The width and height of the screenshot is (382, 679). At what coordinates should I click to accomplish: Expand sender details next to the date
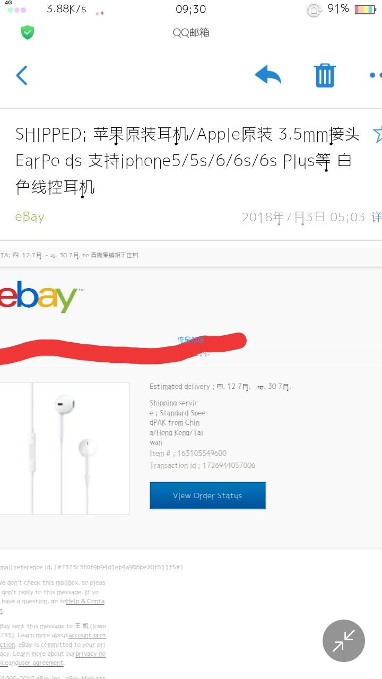click(x=376, y=217)
